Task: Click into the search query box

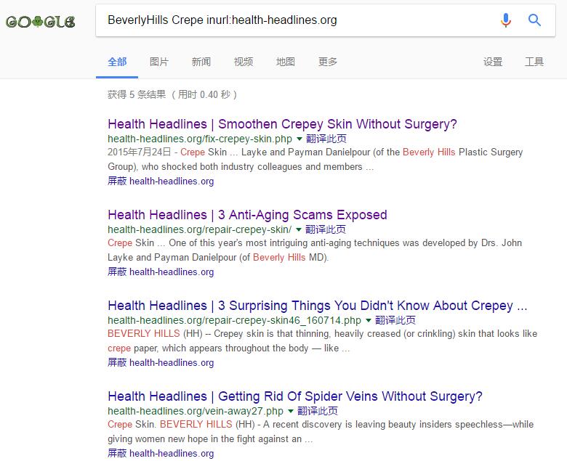Action: coord(291,20)
